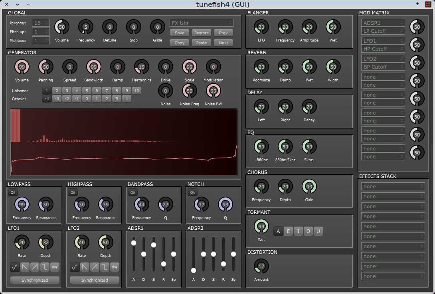Pick the noise waveform icon in LFO2

click(115, 267)
